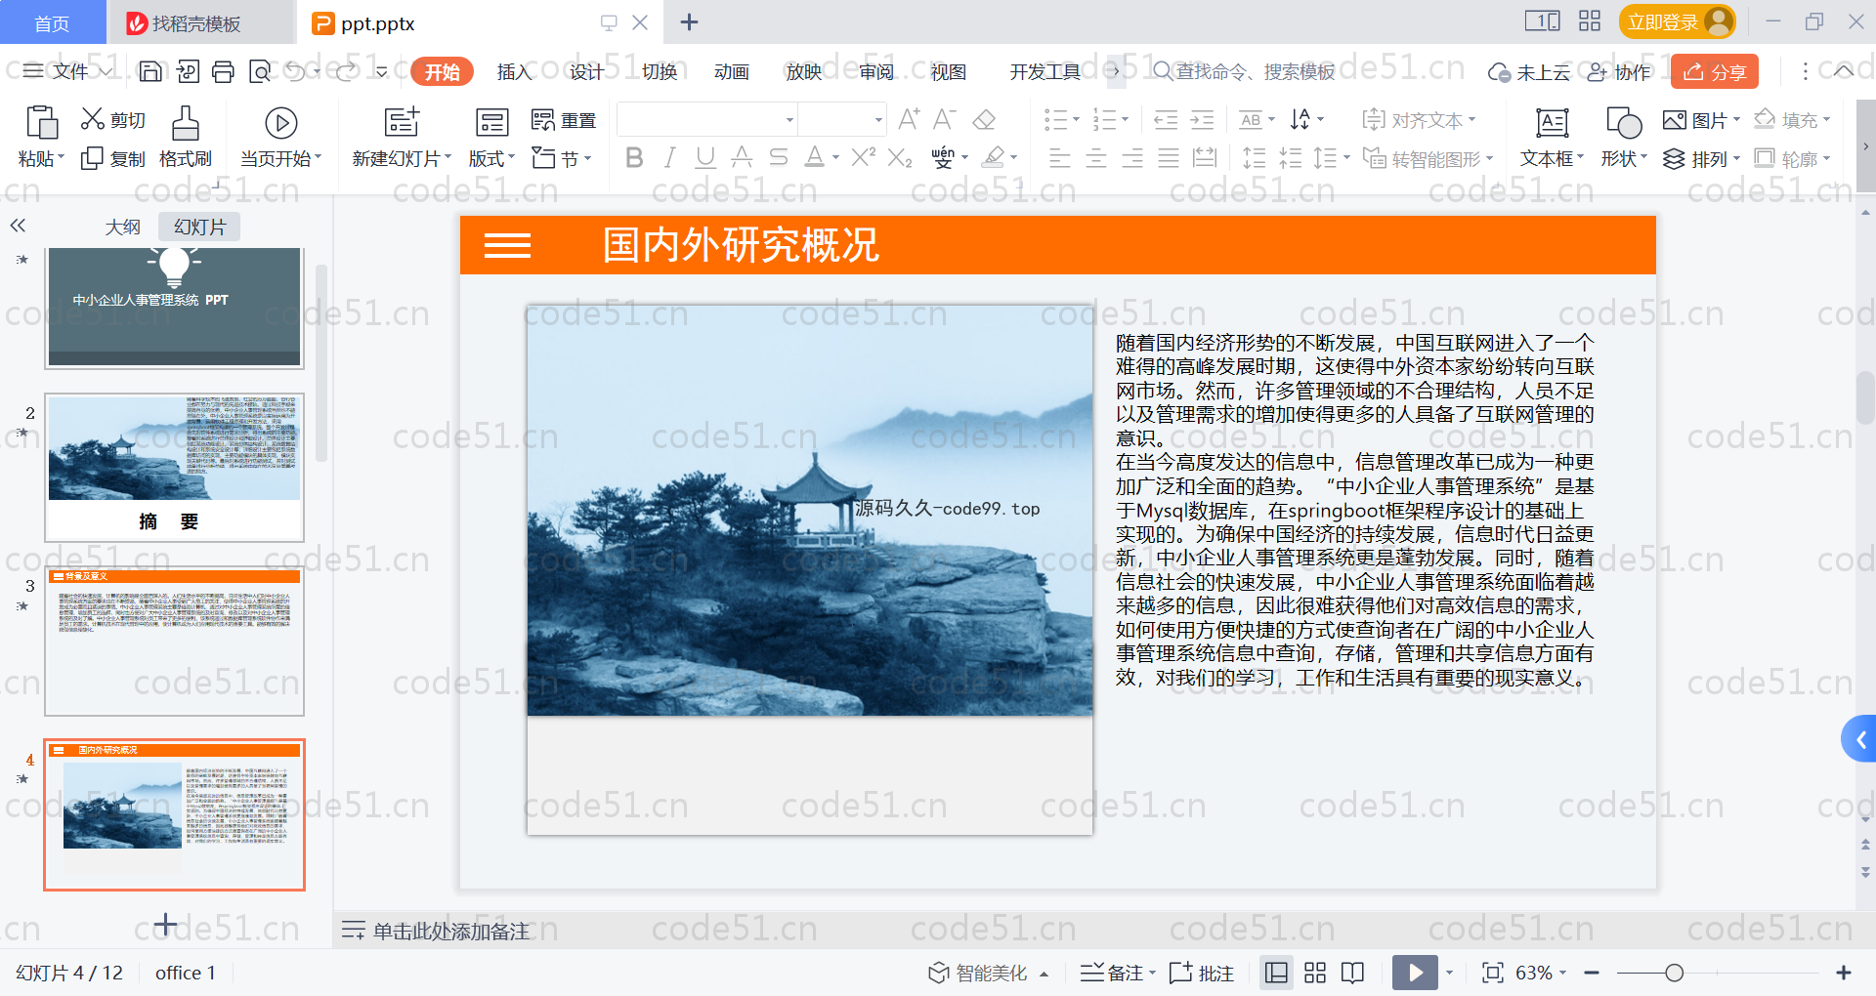Insert a Picture (图片)
The width and height of the screenshot is (1876, 996).
point(1701,120)
